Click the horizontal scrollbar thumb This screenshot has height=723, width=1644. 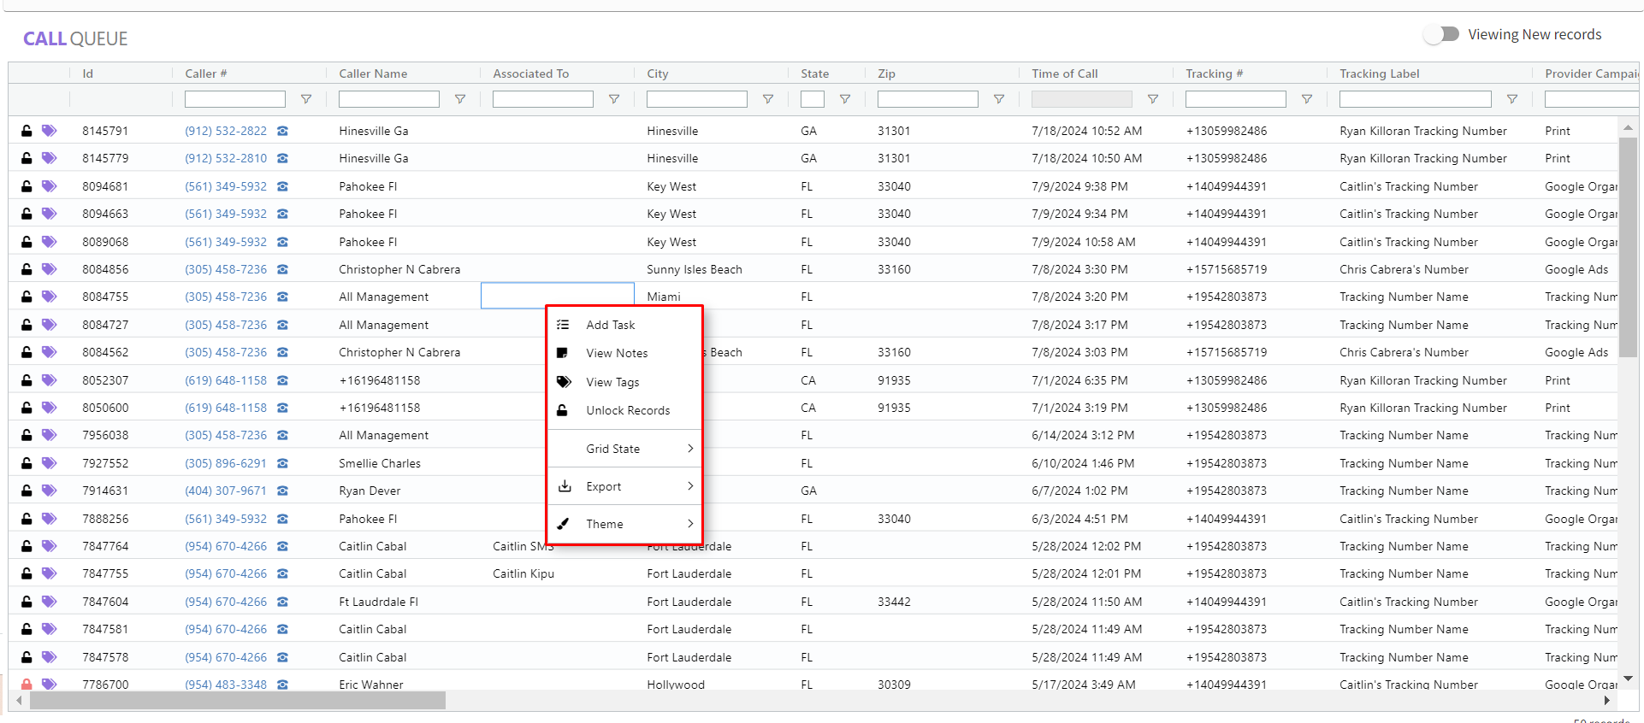click(237, 701)
